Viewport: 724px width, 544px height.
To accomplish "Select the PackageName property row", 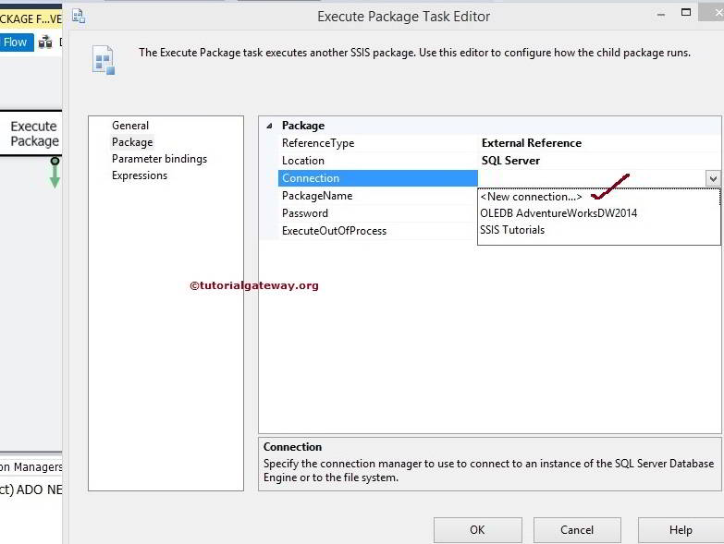I will point(377,196).
